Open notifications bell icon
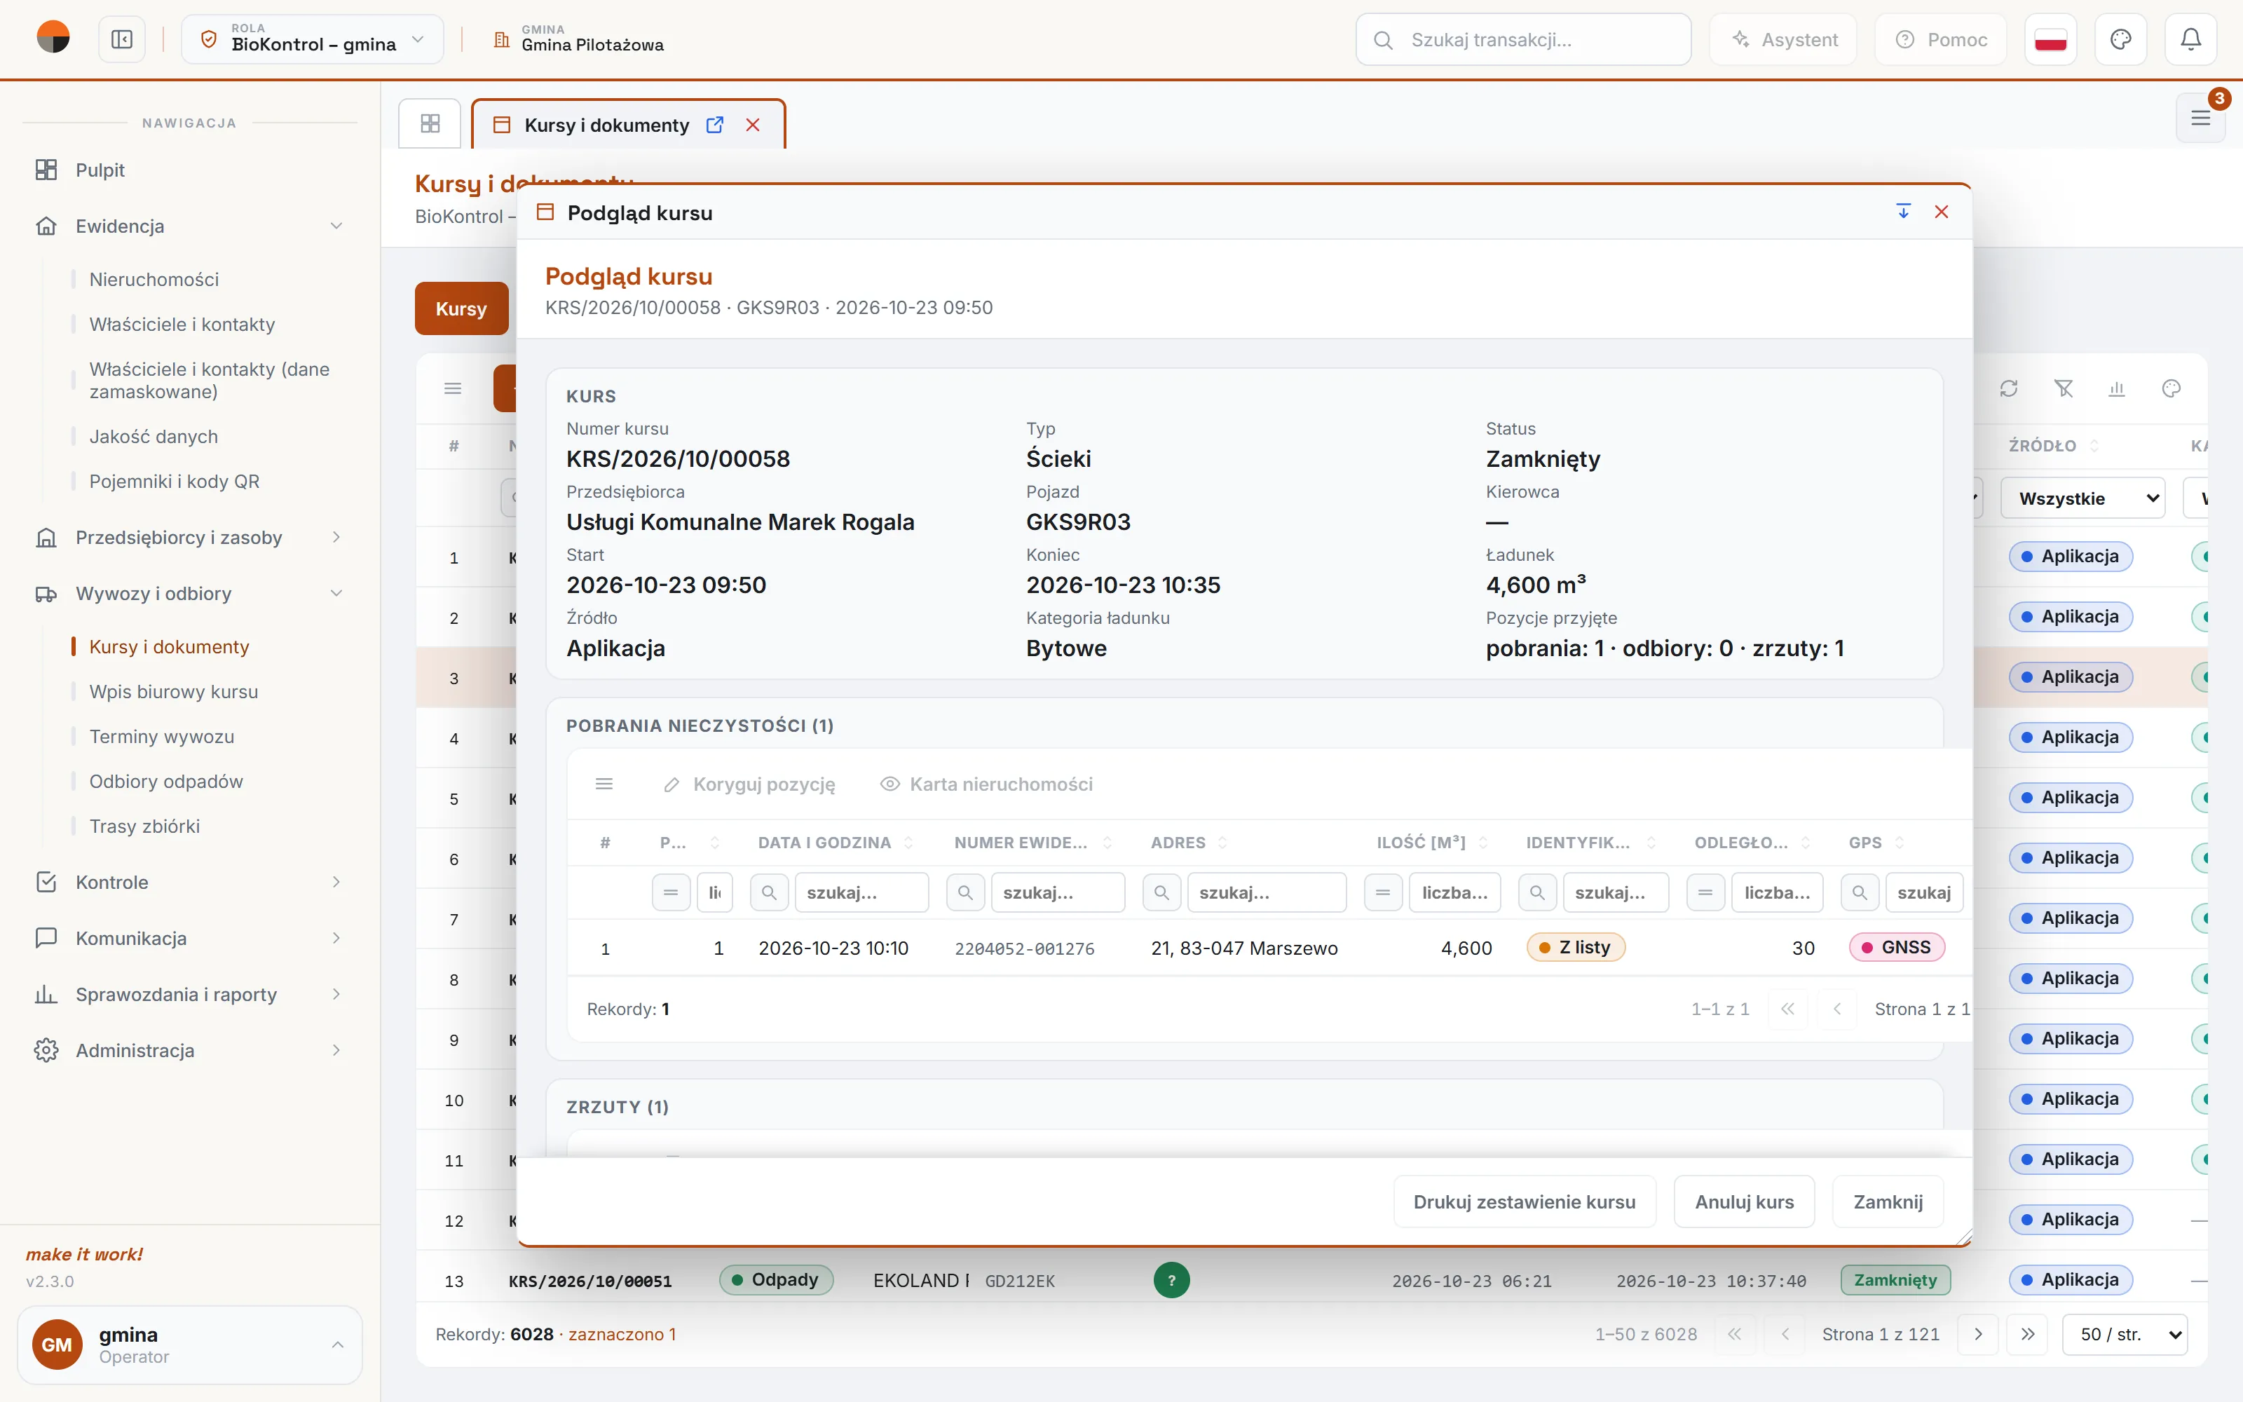 point(2191,40)
